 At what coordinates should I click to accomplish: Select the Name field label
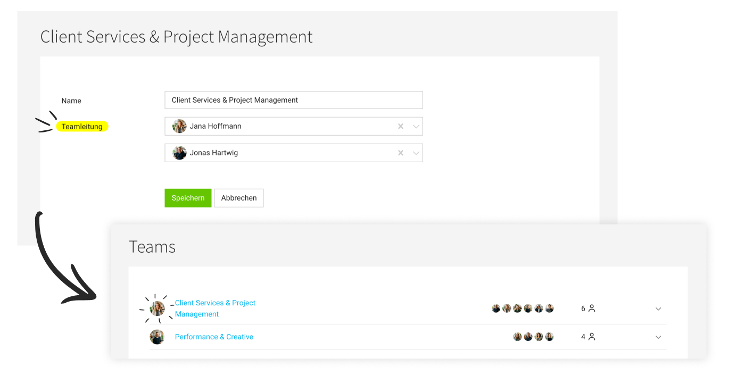[71, 101]
